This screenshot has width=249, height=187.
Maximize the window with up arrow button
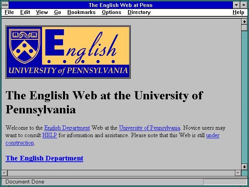point(244,5)
